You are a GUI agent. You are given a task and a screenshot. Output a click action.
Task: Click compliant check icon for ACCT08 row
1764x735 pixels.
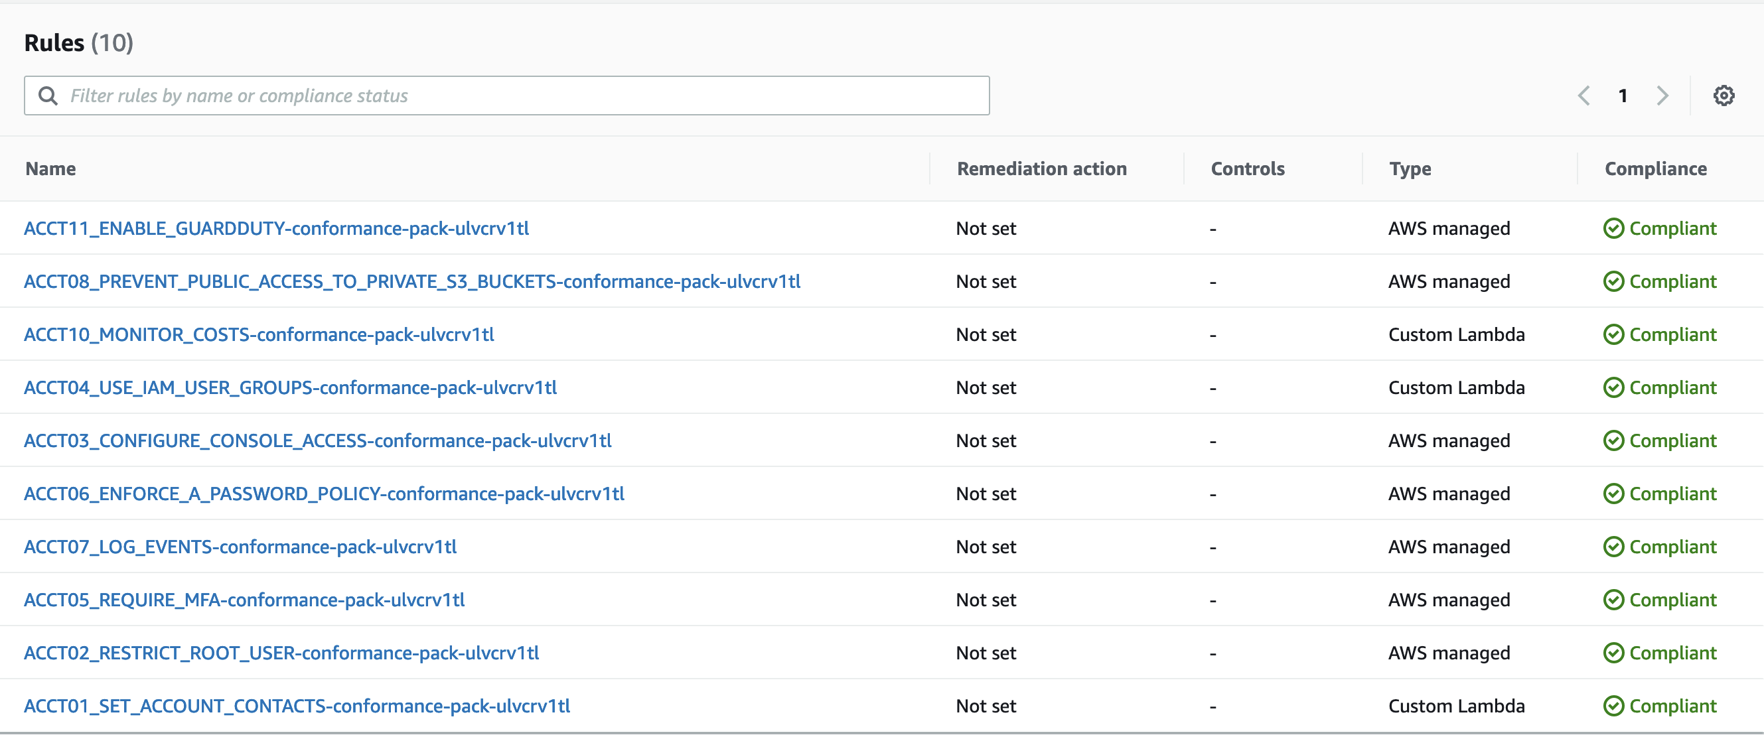1613,282
